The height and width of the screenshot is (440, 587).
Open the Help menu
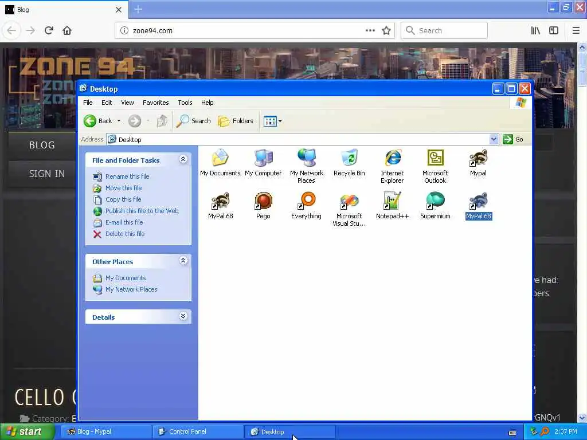pyautogui.click(x=207, y=103)
